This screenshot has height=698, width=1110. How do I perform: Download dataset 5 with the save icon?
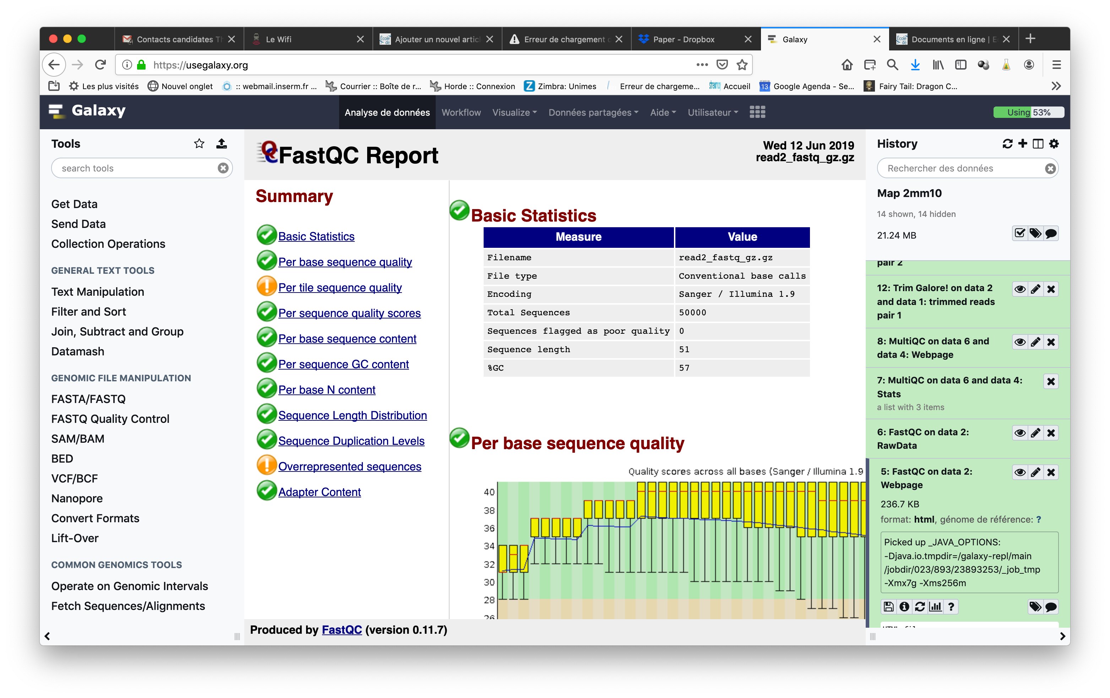pos(889,607)
